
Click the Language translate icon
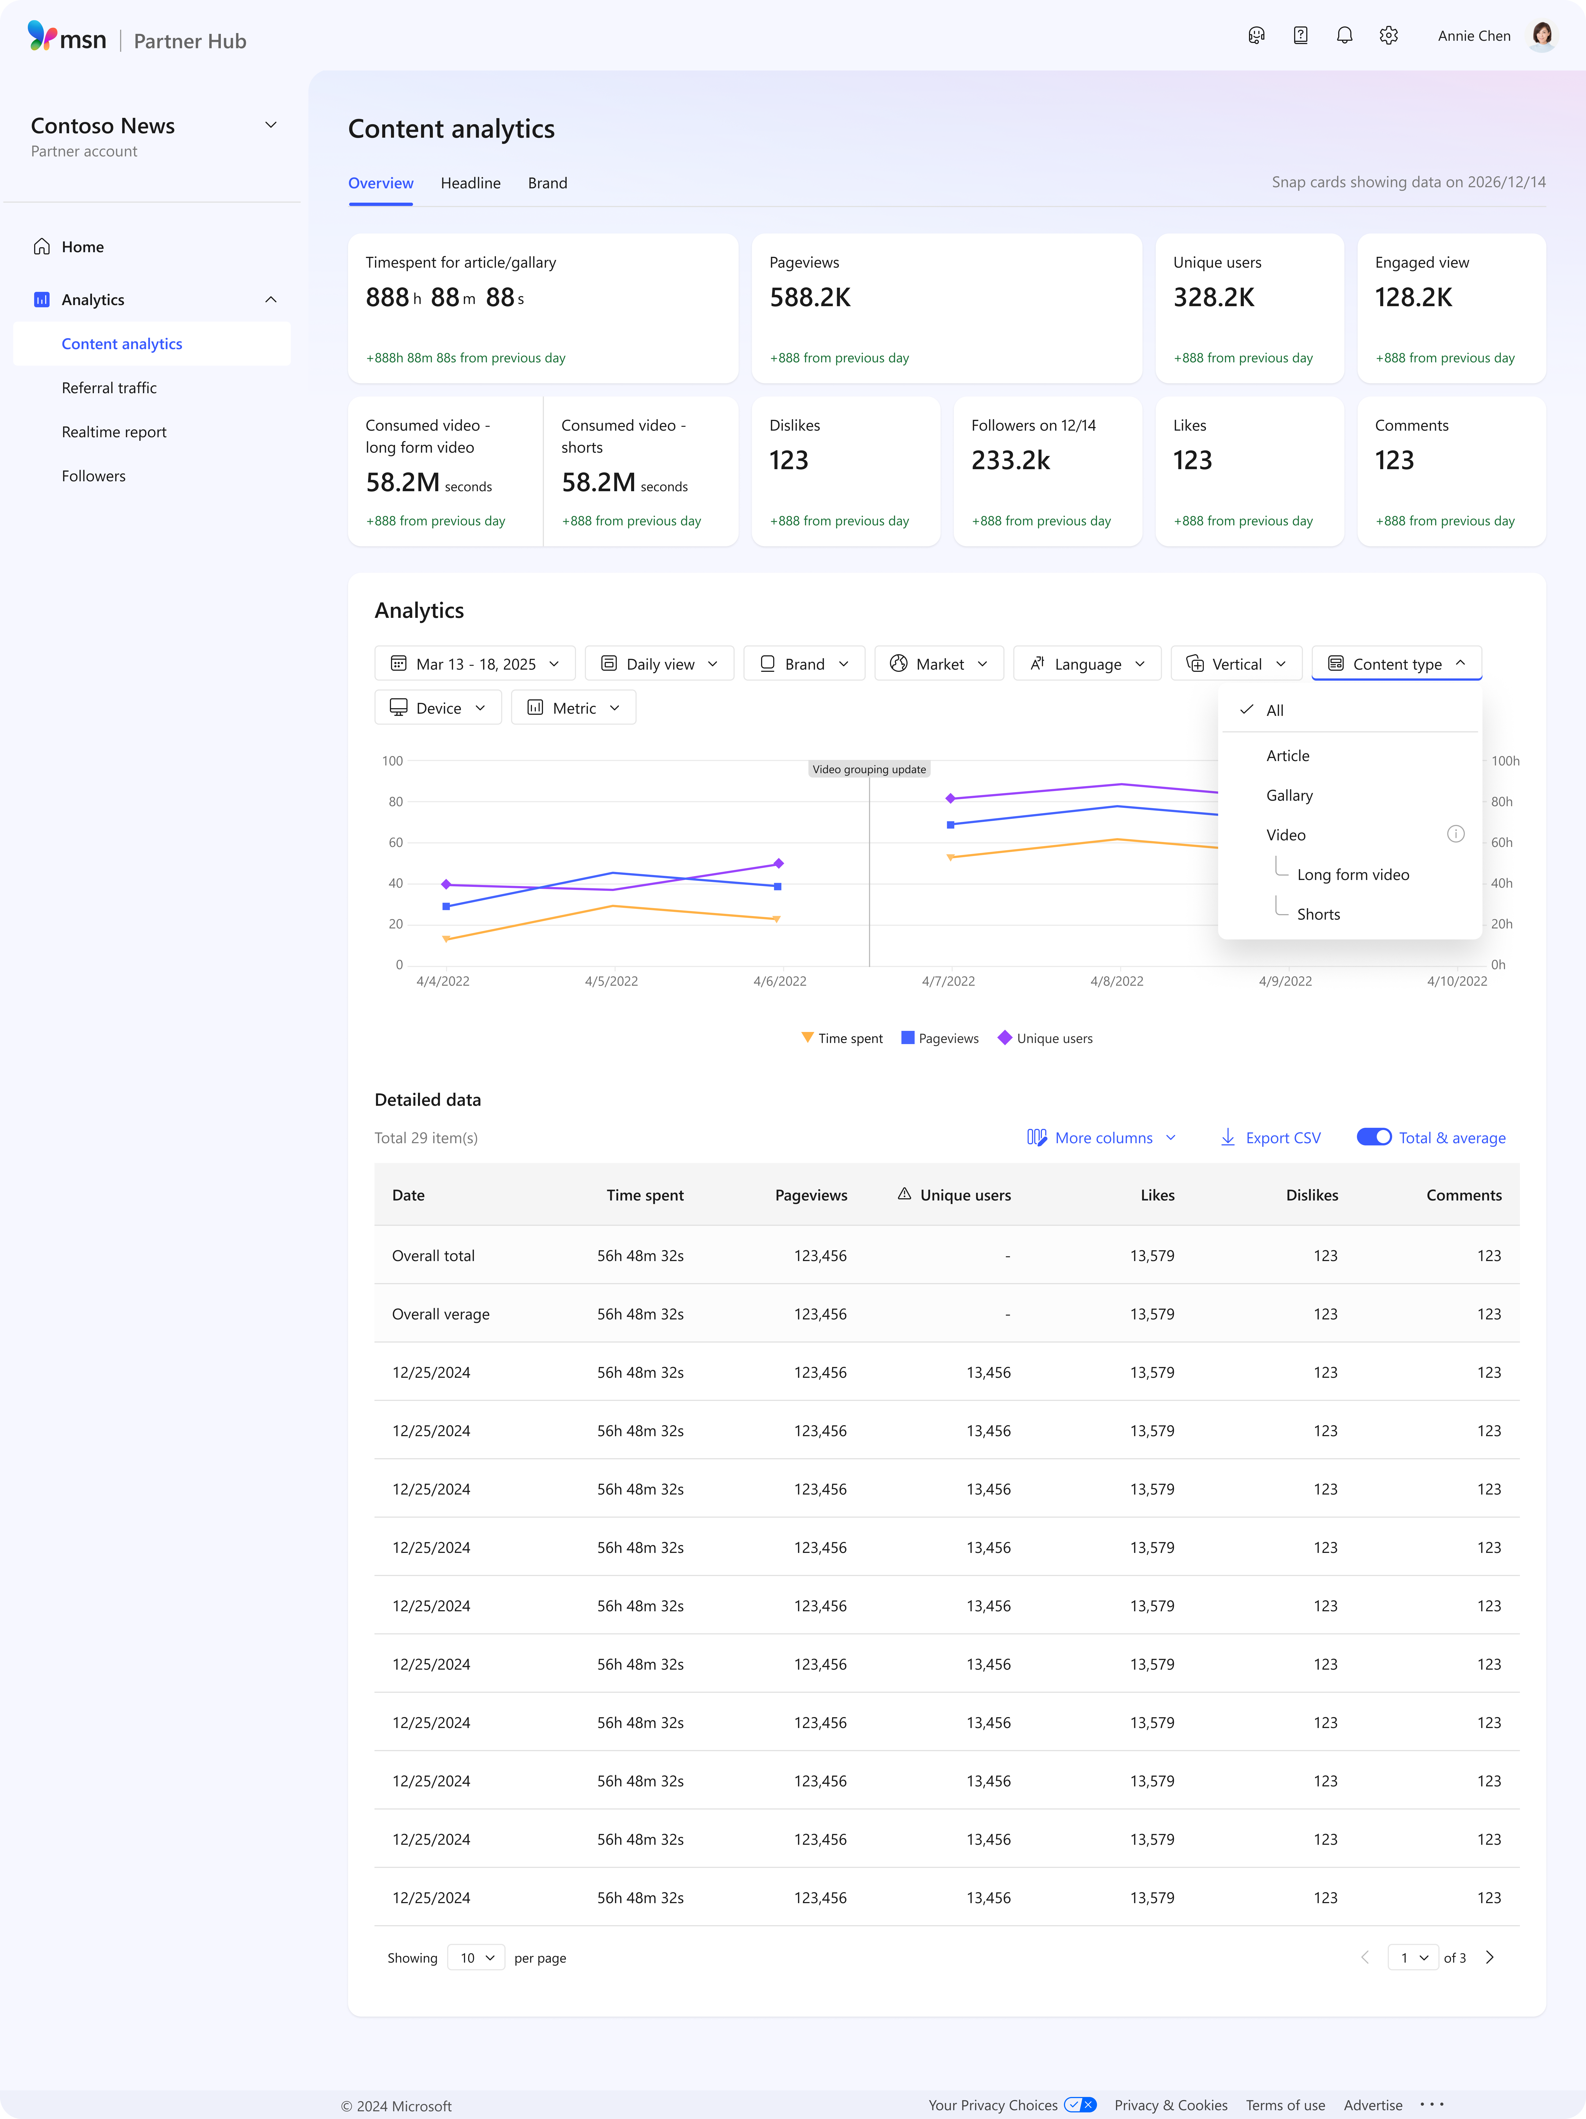[1037, 663]
